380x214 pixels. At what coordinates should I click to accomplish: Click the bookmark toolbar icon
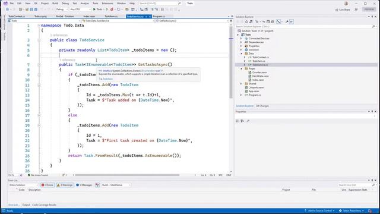[x=162, y=10]
